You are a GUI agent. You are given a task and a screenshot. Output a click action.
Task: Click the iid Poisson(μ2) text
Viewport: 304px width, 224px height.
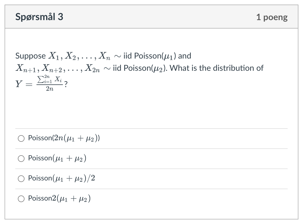click(140, 68)
